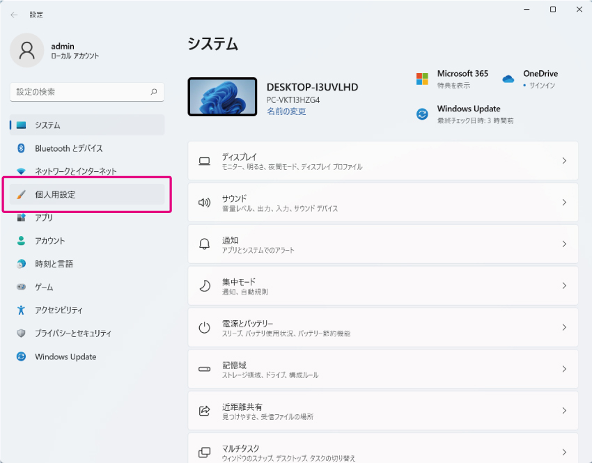Viewport: 592px width, 463px height.
Task: Click the desktop wallpaper thumbnail
Action: [x=222, y=97]
